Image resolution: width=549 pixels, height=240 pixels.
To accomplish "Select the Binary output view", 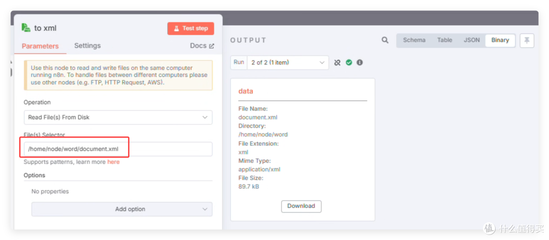I will (500, 40).
